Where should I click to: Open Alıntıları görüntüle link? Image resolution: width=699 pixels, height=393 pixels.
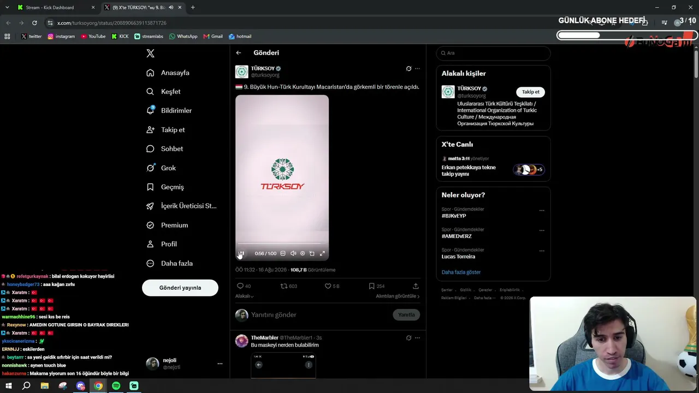[398, 296]
